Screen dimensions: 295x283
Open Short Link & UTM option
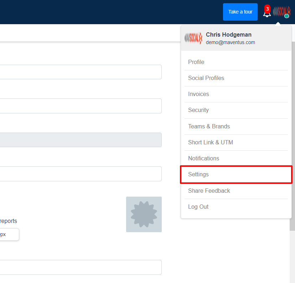tap(210, 143)
